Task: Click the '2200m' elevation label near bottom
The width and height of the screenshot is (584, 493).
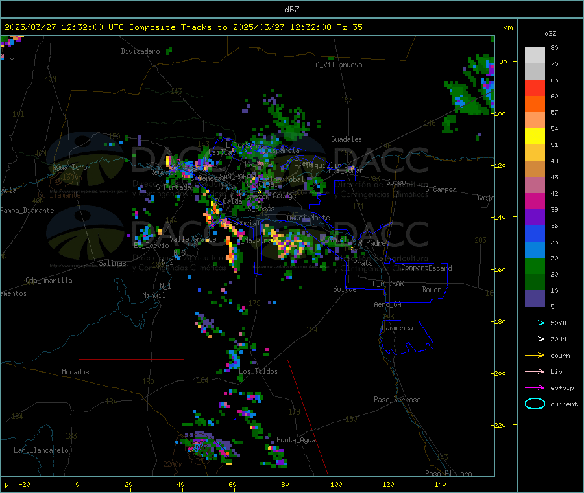Action: (173, 464)
